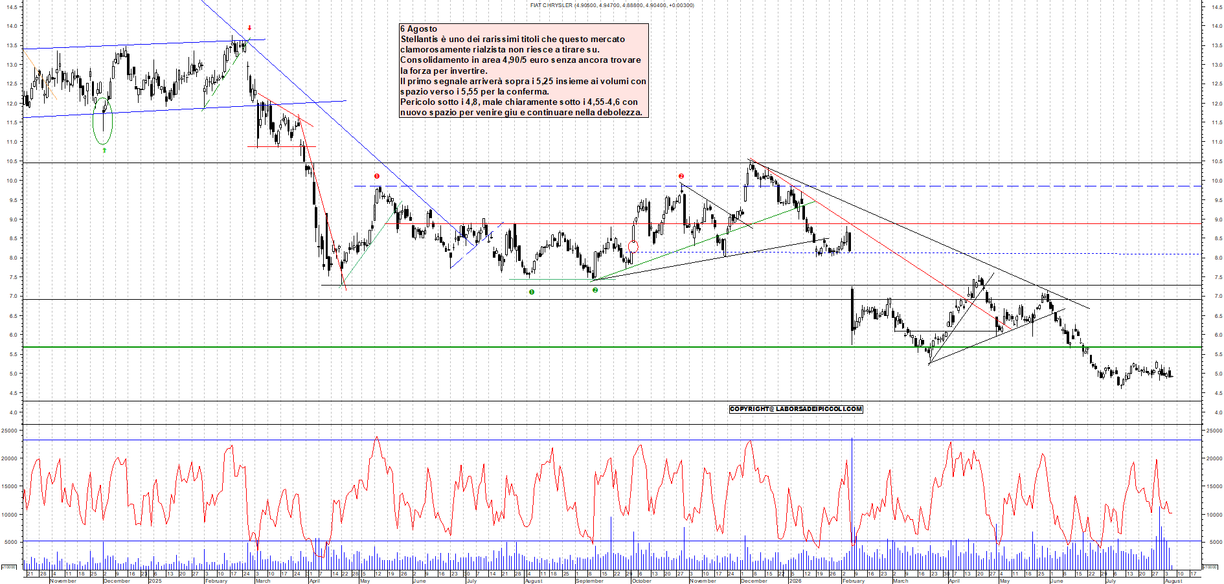The width and height of the screenshot is (1224, 584).
Task: Click 25000 on the left volume axis
Action: click(9, 431)
